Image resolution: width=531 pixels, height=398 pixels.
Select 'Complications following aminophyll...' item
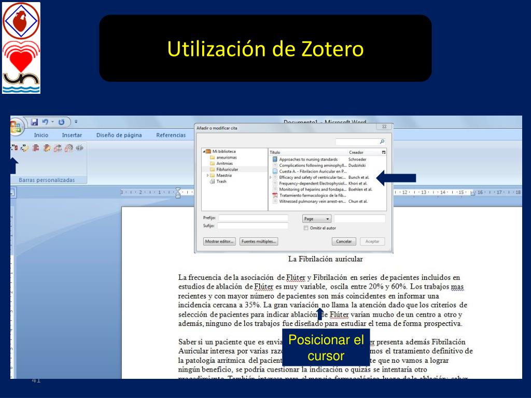click(328, 165)
